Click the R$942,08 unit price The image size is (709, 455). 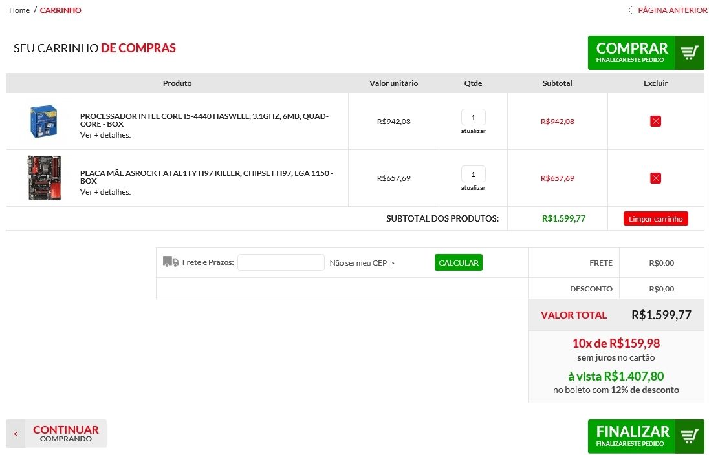[393, 122]
